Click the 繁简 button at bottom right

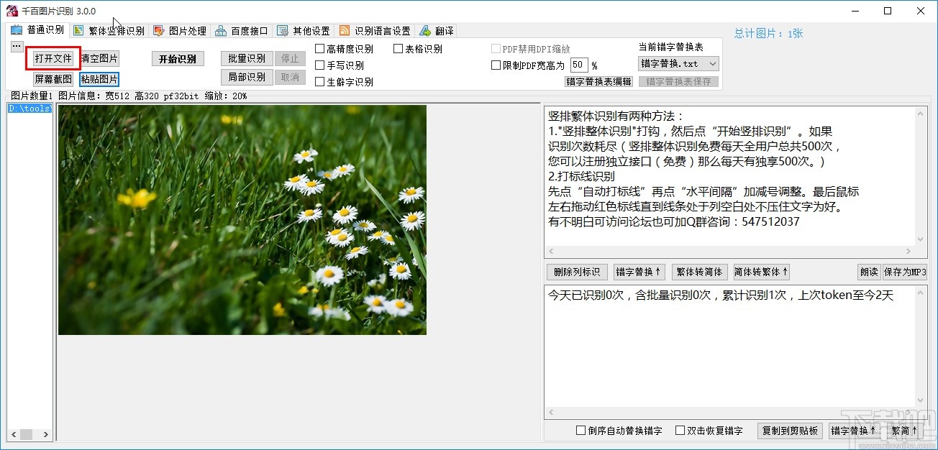[904, 431]
